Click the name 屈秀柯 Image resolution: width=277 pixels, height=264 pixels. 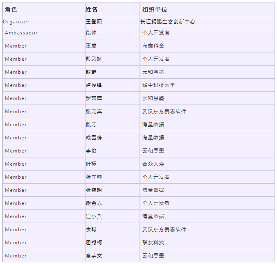(94, 242)
